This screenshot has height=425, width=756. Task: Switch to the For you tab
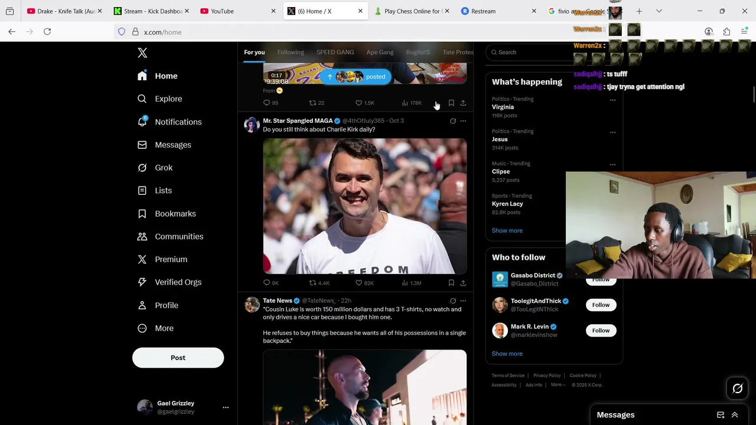tap(255, 52)
